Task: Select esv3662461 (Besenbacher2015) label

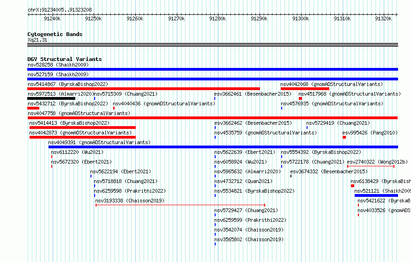Action: coord(253,94)
